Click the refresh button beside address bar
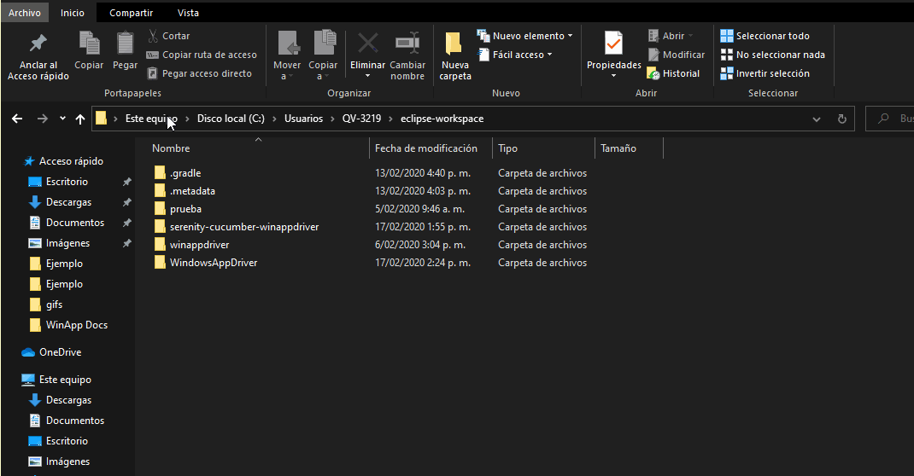914x476 pixels. 842,119
